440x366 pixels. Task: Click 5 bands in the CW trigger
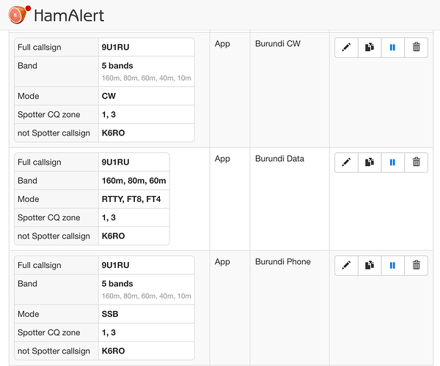pos(117,64)
